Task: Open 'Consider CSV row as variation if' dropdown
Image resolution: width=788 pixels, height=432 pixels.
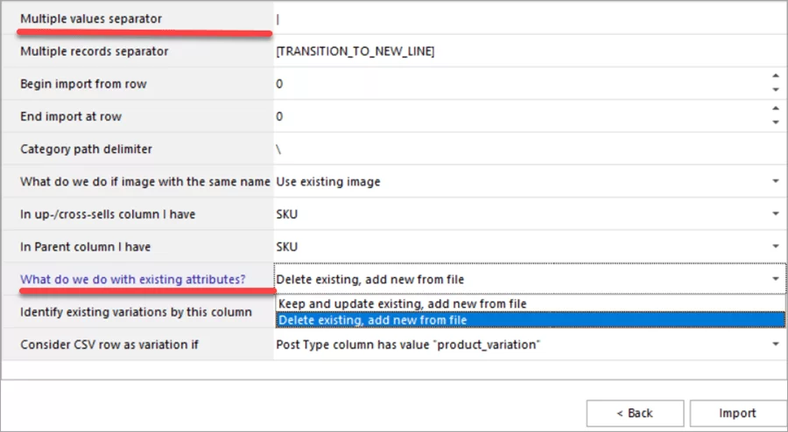Action: (x=775, y=345)
